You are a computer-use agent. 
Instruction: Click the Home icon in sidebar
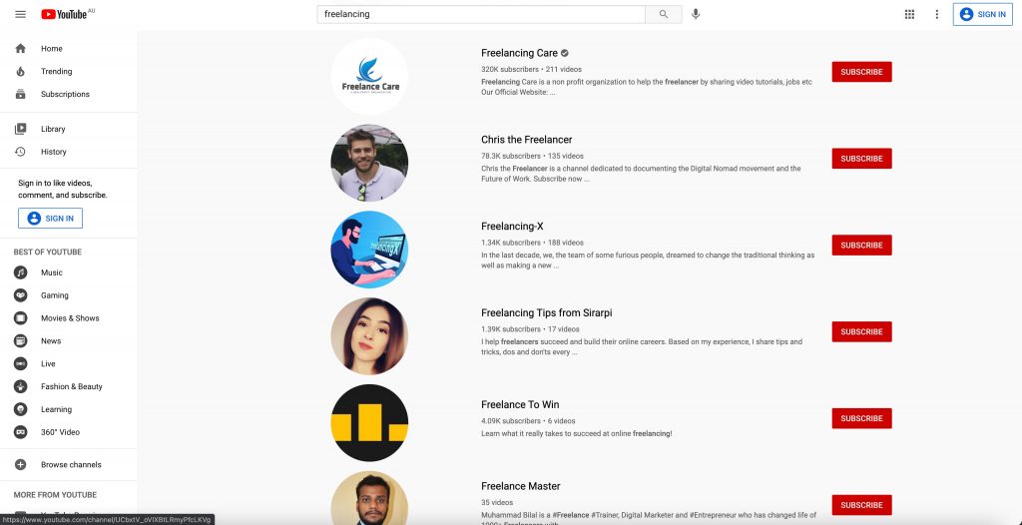tap(20, 48)
